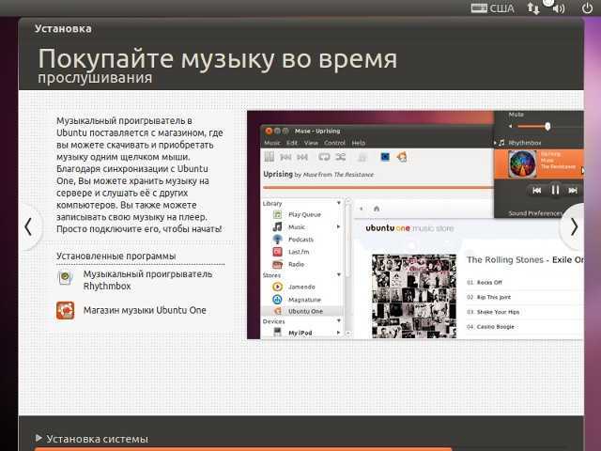Open the network connections indicator in top panel
The width and height of the screenshot is (601, 451).
point(533,8)
